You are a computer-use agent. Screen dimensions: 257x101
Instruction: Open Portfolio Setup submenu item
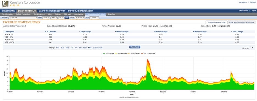click(x=7, y=14)
